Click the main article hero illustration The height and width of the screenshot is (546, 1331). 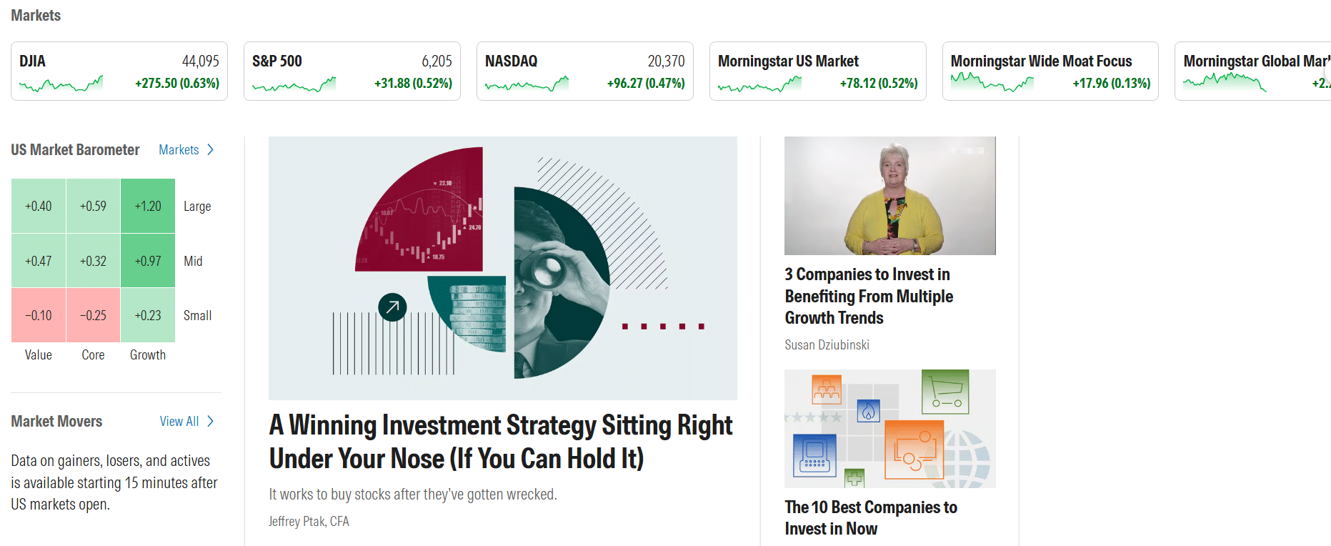502,267
